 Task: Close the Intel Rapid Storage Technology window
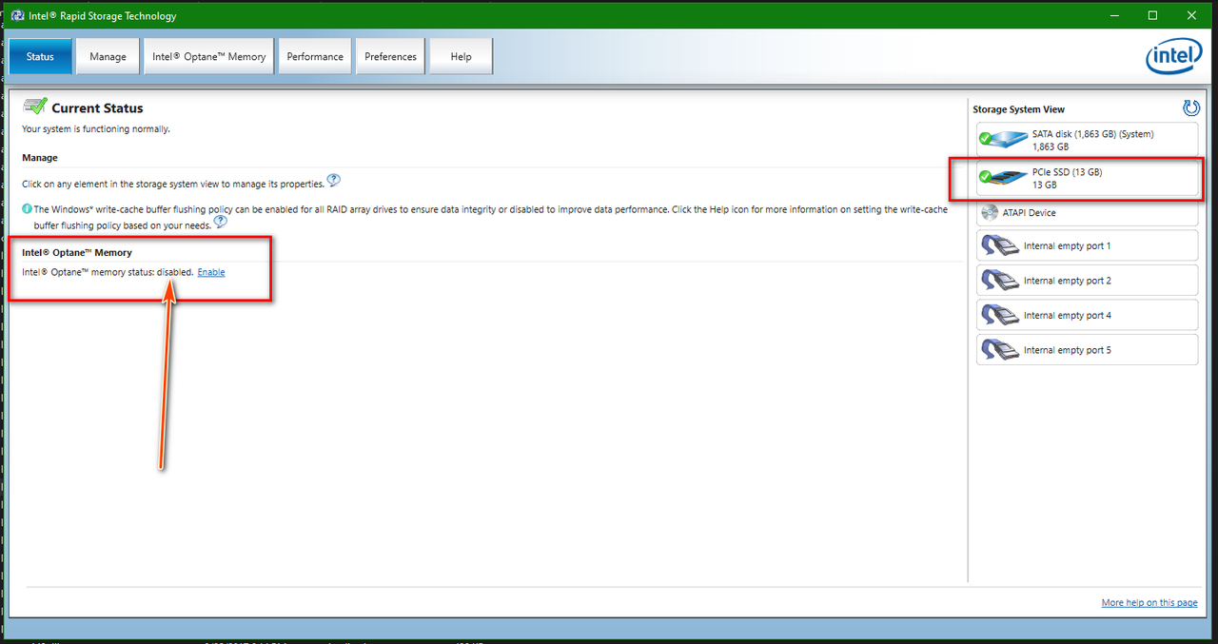[x=1191, y=15]
